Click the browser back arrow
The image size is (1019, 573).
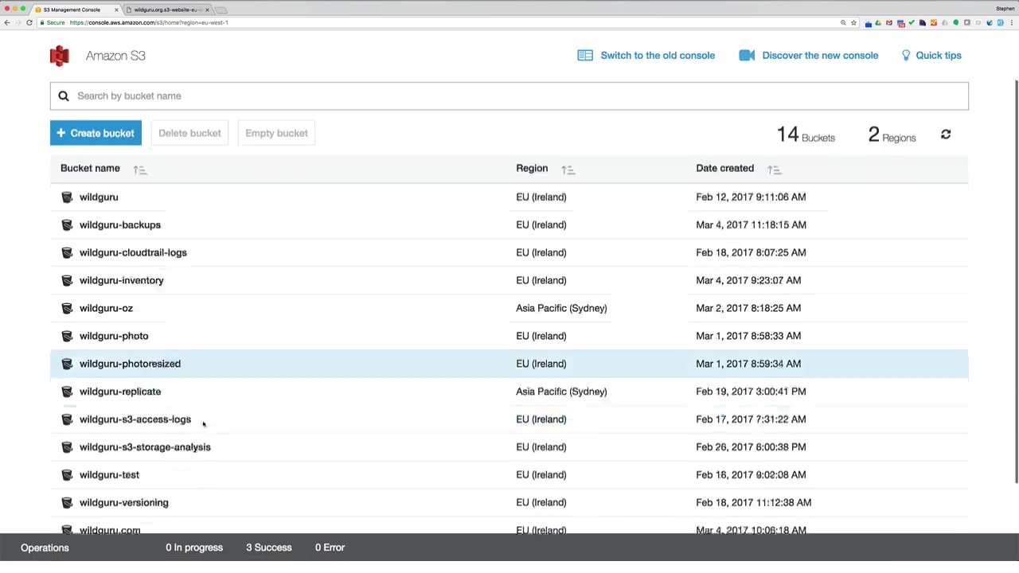(7, 22)
